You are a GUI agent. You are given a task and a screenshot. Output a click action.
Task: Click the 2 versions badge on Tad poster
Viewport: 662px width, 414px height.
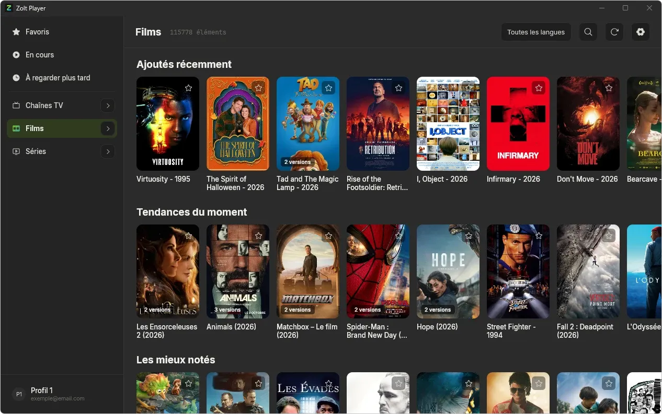(298, 162)
